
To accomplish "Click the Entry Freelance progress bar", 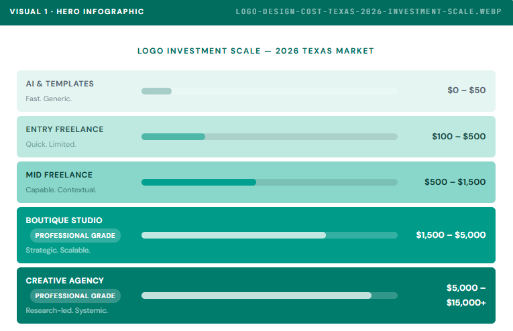I will pos(269,137).
